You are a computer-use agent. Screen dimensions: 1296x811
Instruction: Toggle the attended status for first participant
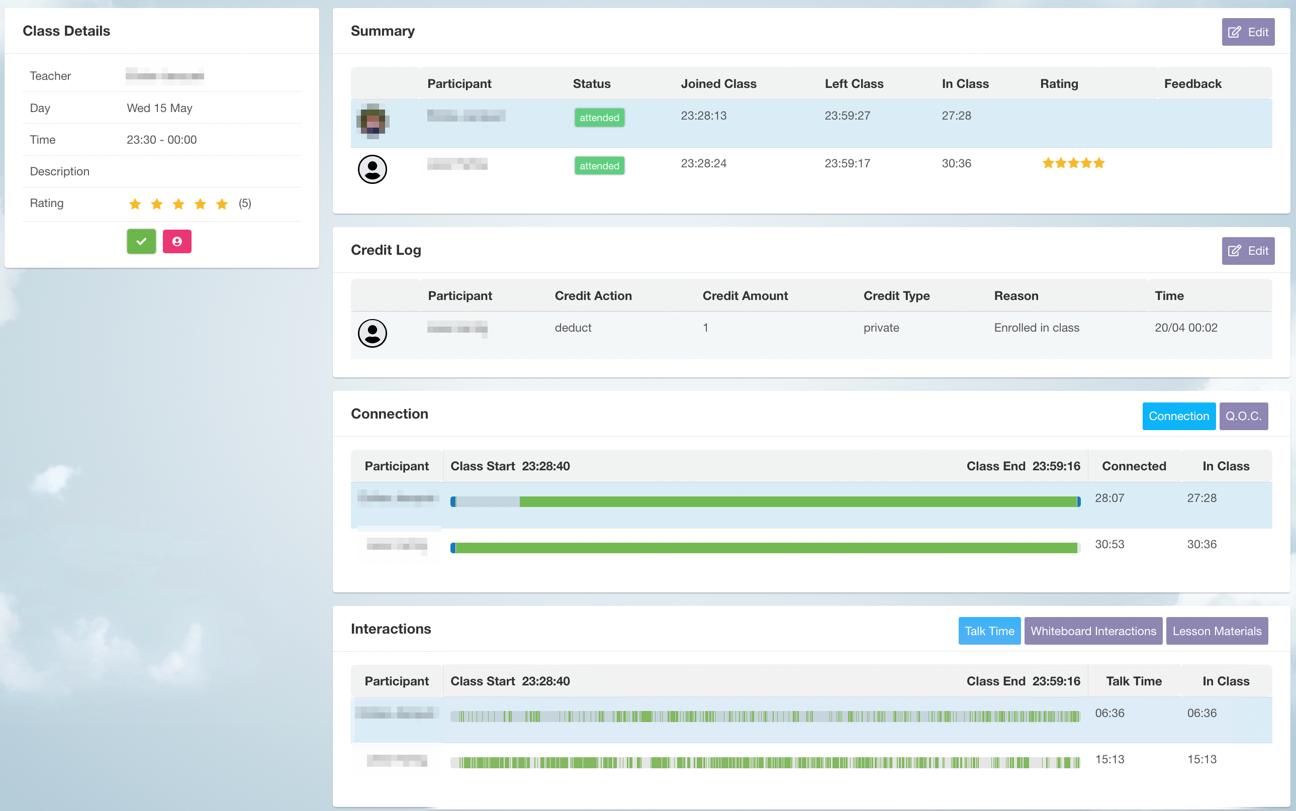[x=598, y=117]
